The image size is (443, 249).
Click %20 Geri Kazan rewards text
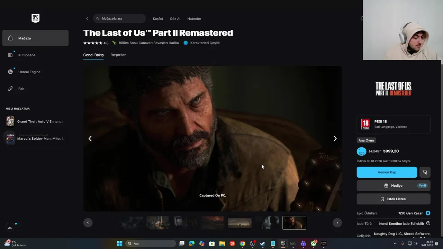[x=411, y=213]
